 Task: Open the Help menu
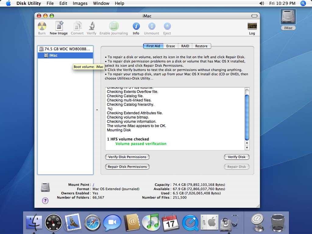119,3
